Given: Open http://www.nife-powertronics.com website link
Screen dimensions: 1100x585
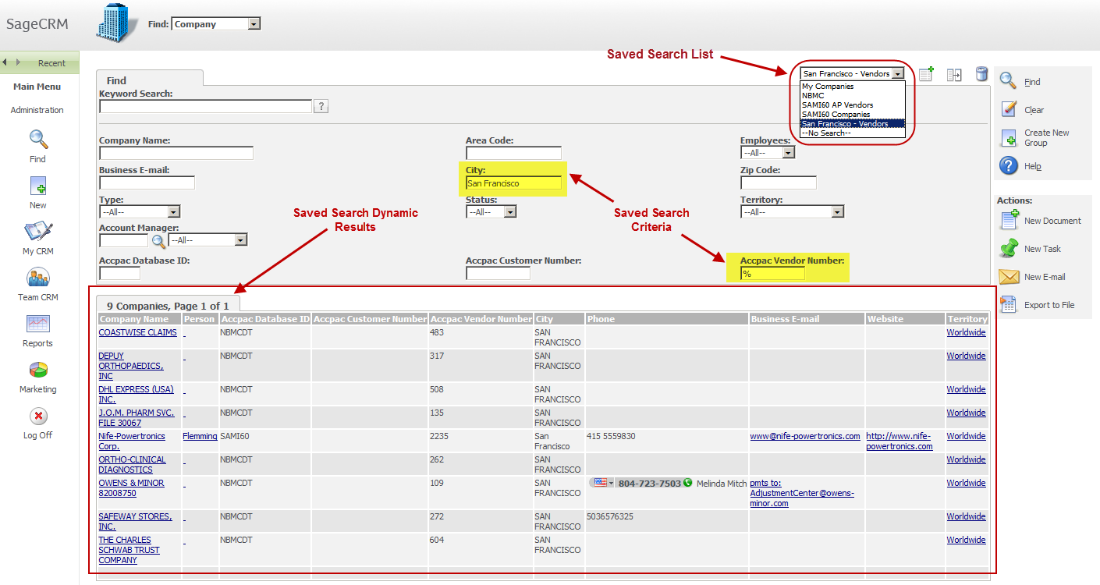Looking at the screenshot, I should click(899, 441).
